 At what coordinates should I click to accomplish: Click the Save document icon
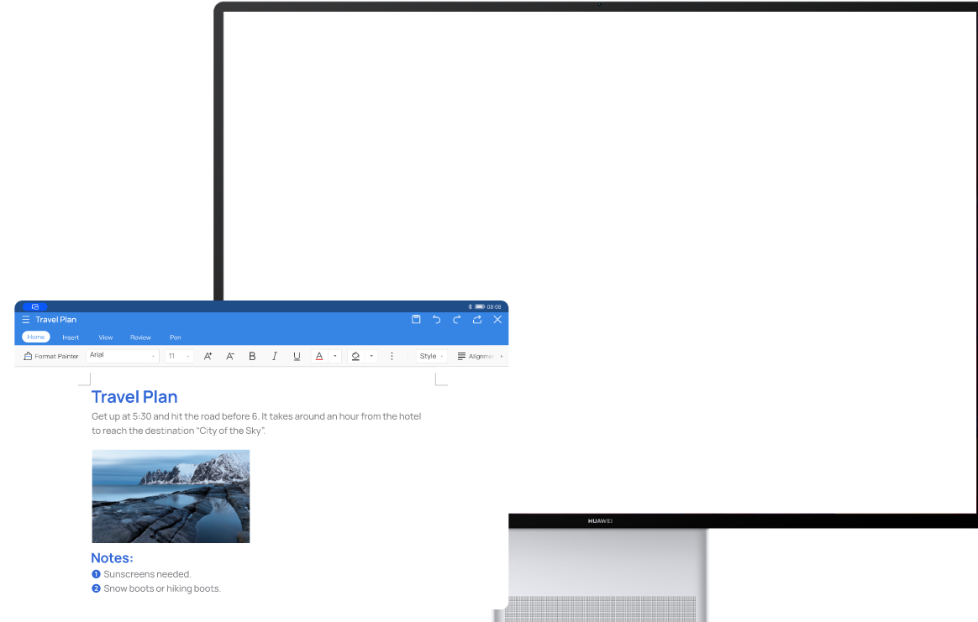pos(416,320)
